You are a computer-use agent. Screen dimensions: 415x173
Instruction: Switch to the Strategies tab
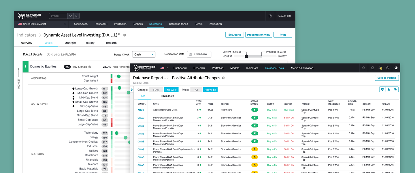70,43
